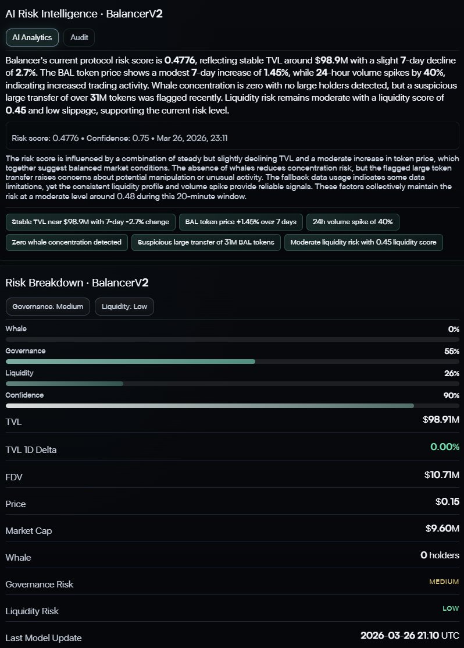Click the Stable TVL near $98.9M chip

tap(90, 222)
